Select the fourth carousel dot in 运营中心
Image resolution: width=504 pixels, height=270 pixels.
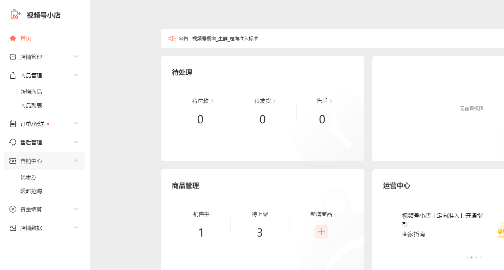pos(481,257)
